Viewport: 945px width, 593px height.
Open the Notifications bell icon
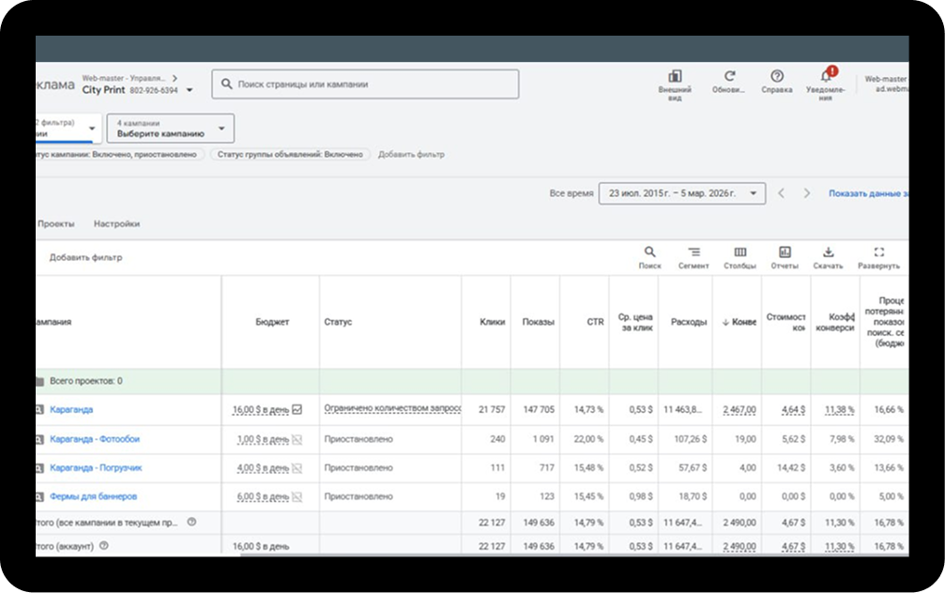[826, 77]
